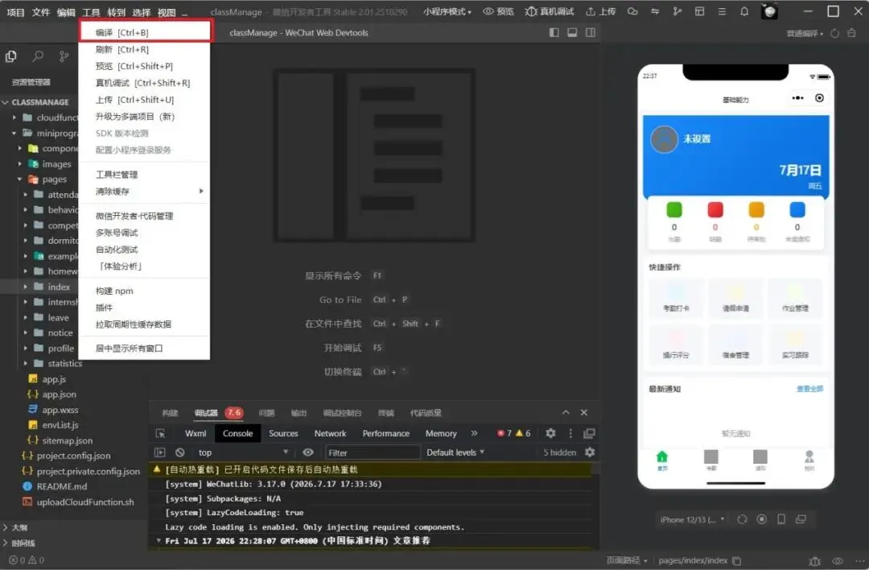The image size is (869, 570).
Task: Open the app.js file
Action: (54, 379)
